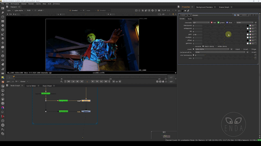Click the play forward button in timeline
This screenshot has width=261, height=146.
click(x=93, y=81)
